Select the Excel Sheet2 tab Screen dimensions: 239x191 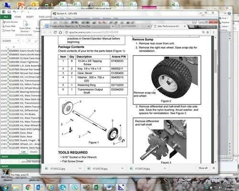33,152
